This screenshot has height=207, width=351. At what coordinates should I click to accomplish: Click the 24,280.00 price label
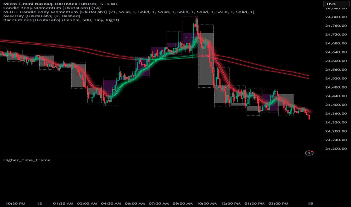pos(336,131)
